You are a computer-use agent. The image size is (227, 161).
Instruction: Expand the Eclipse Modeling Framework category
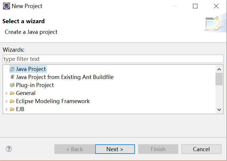pyautogui.click(x=7, y=101)
